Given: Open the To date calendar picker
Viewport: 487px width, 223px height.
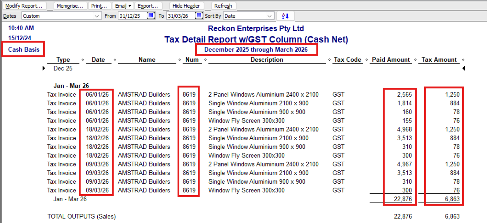Looking at the screenshot, I should [x=199, y=16].
